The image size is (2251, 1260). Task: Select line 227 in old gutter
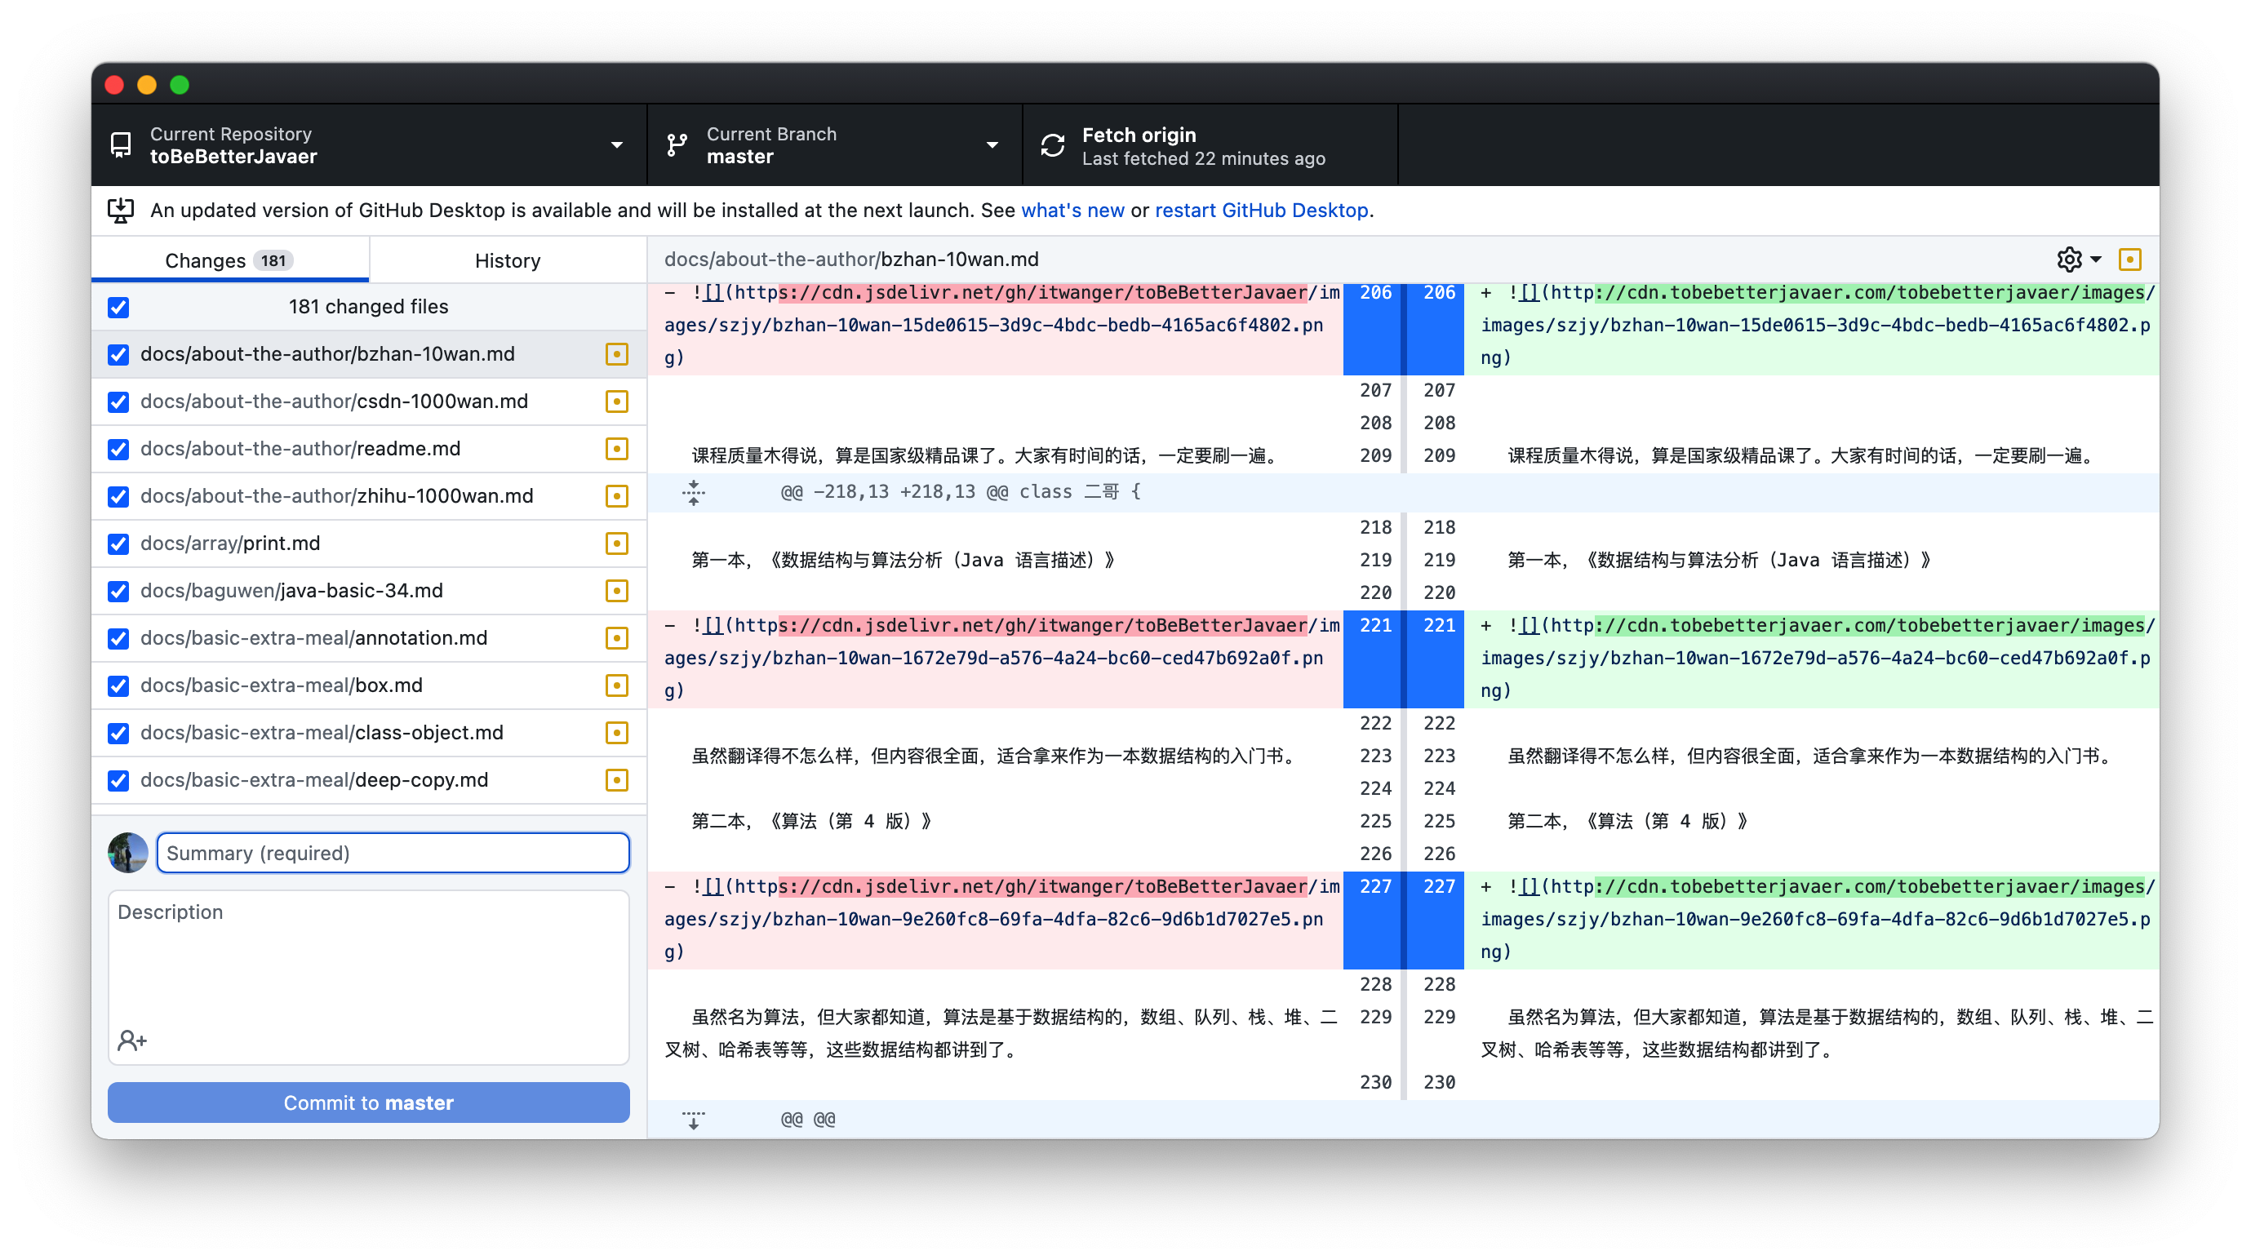click(x=1373, y=920)
